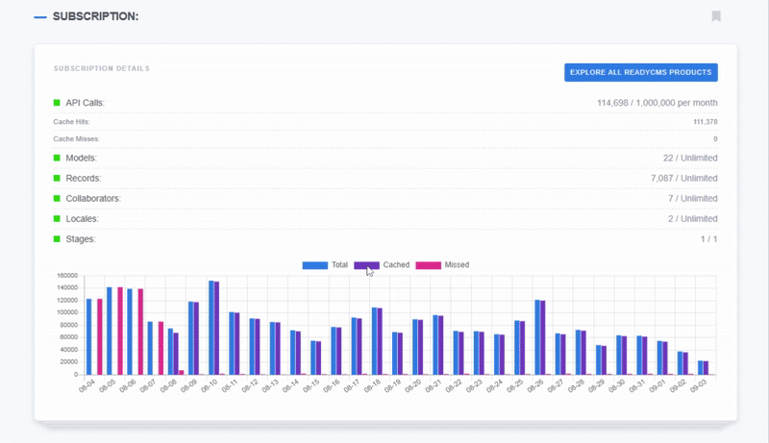Click the pink Missed legend color swatch

tap(428, 264)
